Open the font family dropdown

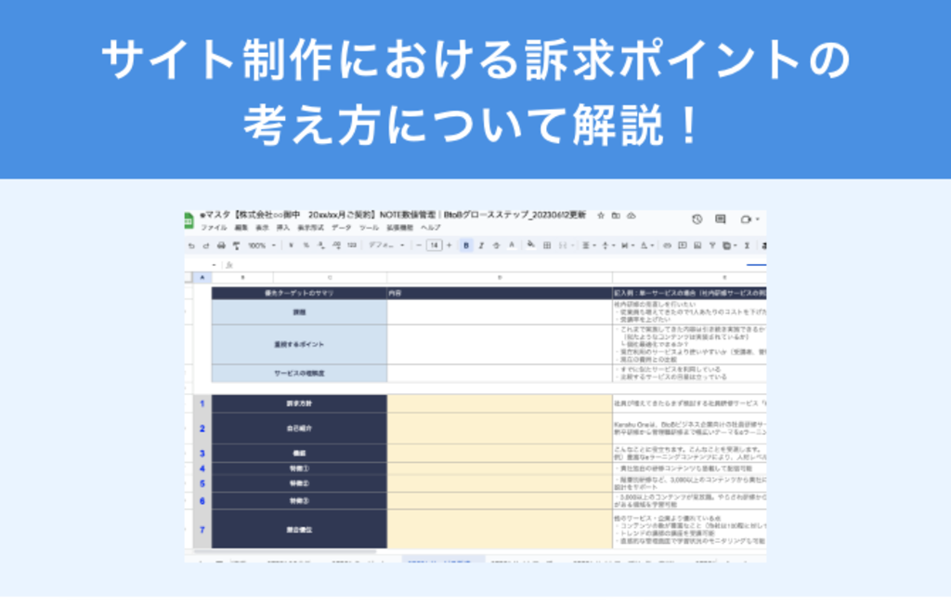386,246
